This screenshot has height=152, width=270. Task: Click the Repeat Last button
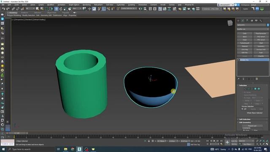point(252,126)
